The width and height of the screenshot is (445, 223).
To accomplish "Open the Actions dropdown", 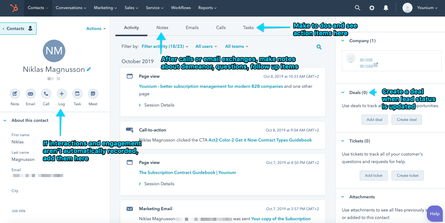I will tap(96, 28).
